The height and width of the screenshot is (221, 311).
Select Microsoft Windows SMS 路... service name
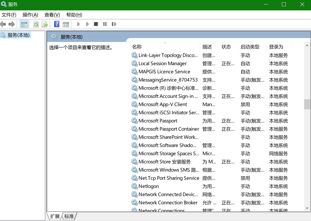(x=169, y=170)
